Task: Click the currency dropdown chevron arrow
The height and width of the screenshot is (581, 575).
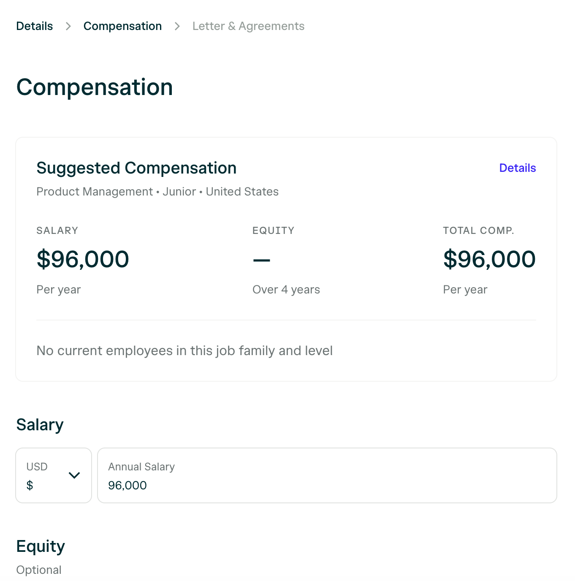Action: 74,475
